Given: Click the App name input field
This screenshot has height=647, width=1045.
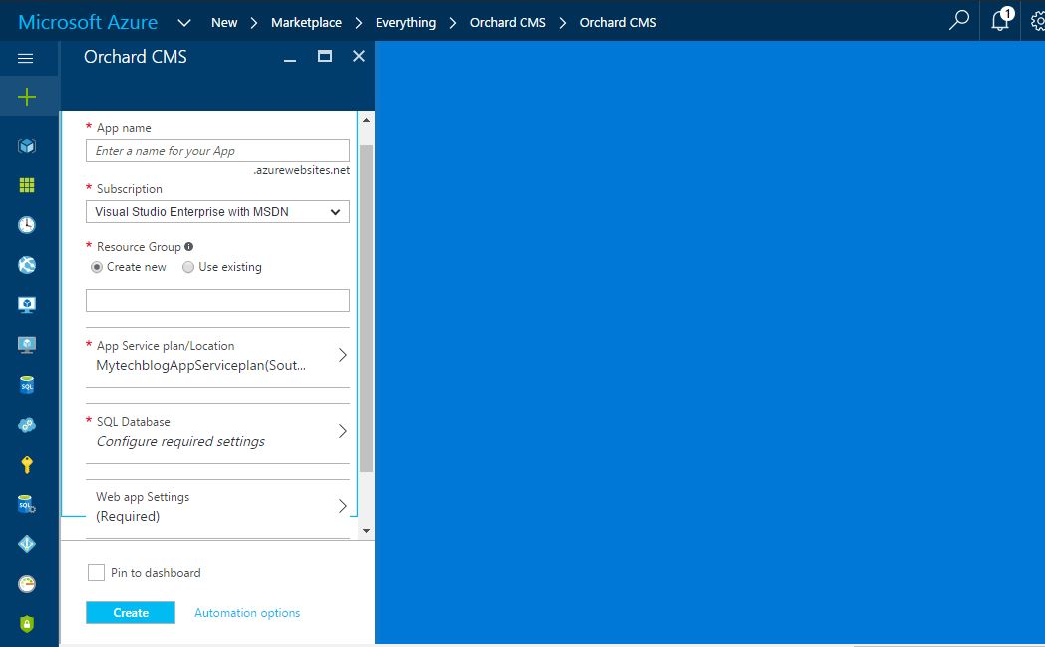Looking at the screenshot, I should [217, 150].
